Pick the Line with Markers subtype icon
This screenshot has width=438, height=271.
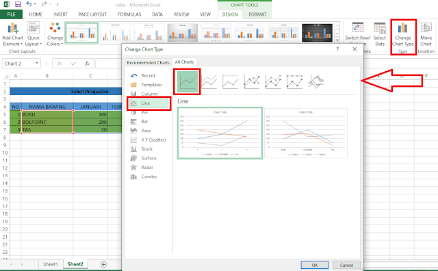tap(252, 82)
